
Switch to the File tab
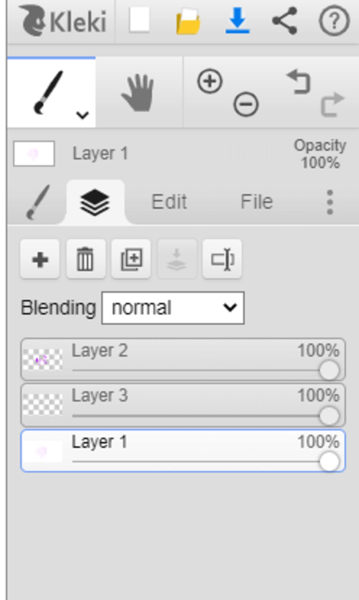point(256,202)
